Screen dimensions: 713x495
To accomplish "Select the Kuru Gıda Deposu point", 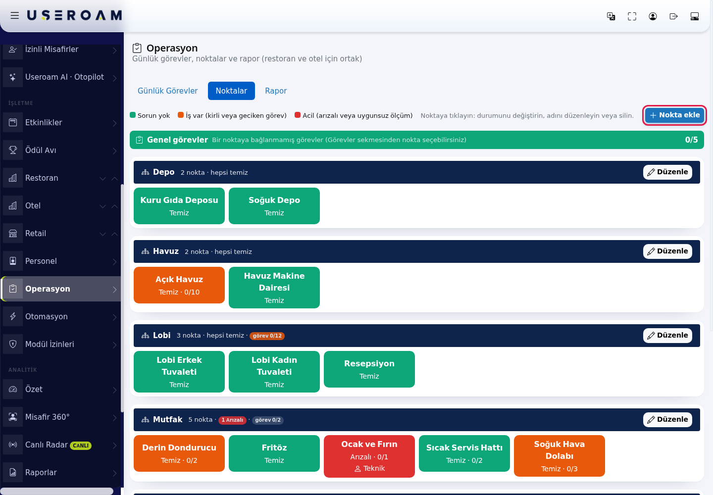I will tap(179, 206).
